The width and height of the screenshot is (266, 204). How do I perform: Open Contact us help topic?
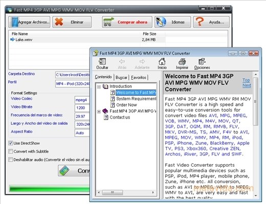pos(120,117)
